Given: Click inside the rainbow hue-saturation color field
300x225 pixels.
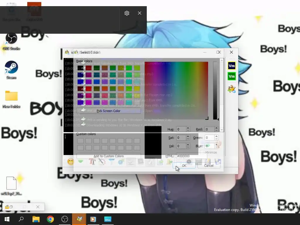Looking at the screenshot, I should pyautogui.click(x=176, y=91).
